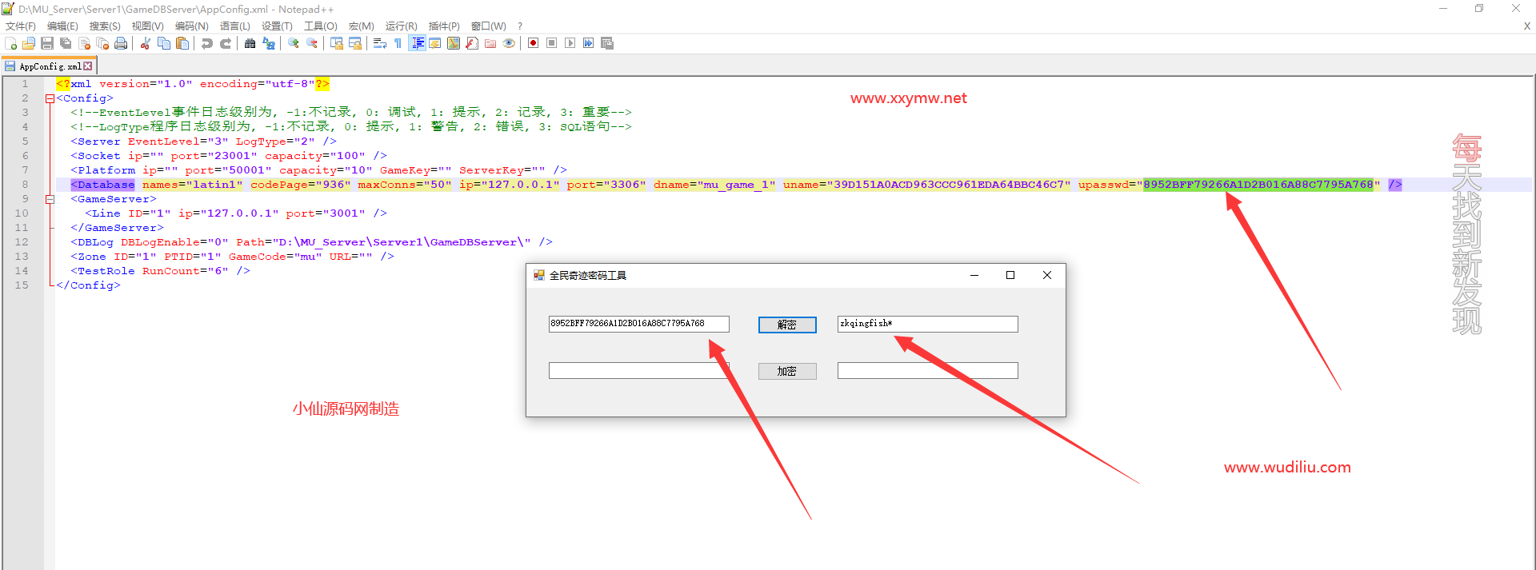The width and height of the screenshot is (1536, 570).
Task: Click the 解密 decrypt button
Action: [787, 325]
